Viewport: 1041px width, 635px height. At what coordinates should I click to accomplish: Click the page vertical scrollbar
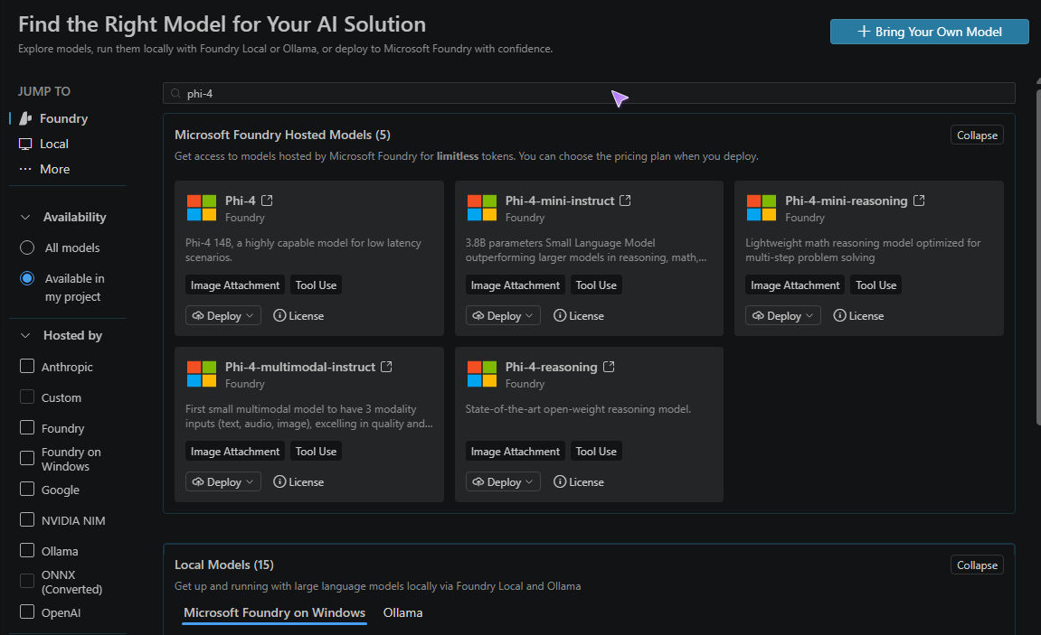click(x=1038, y=256)
